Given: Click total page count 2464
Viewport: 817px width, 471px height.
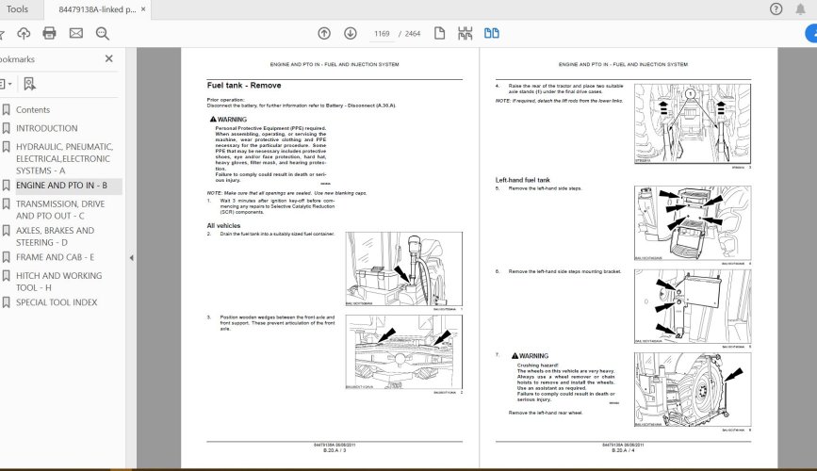Looking at the screenshot, I should [x=413, y=34].
